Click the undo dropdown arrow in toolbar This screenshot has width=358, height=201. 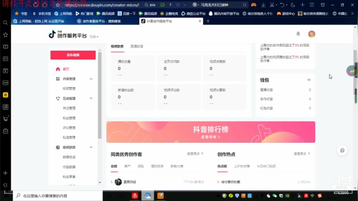pos(286,5)
